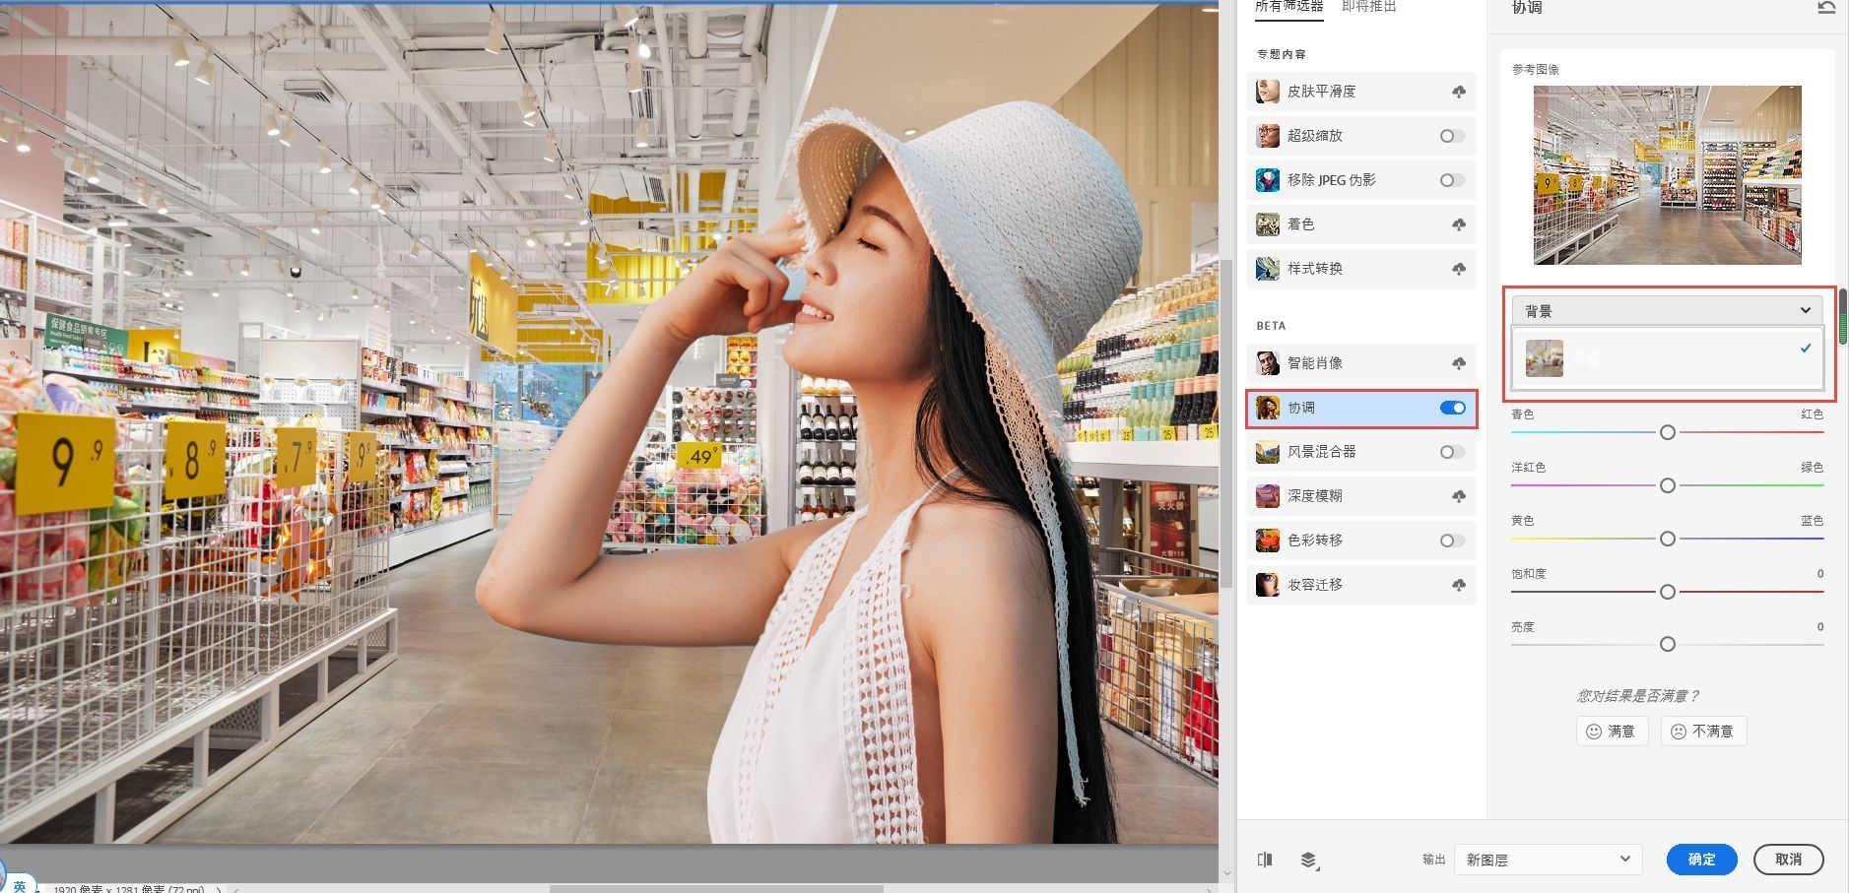Viewport: 1849px width, 893px height.
Task: Click the 智能肖像 filter thumbnail icon
Action: click(x=1269, y=361)
